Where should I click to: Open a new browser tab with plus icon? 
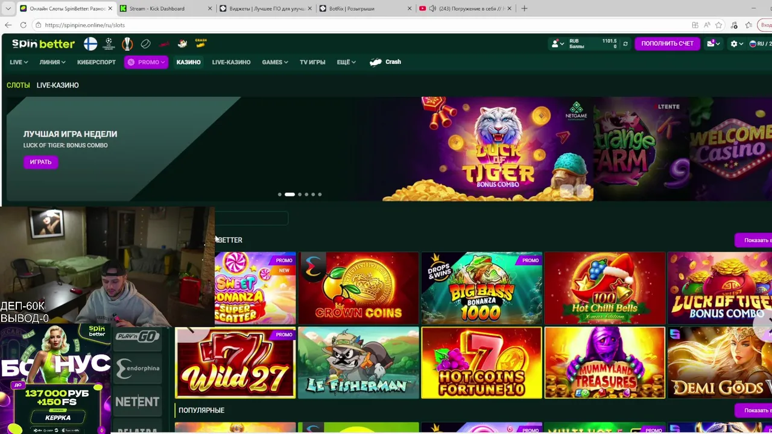tap(524, 8)
